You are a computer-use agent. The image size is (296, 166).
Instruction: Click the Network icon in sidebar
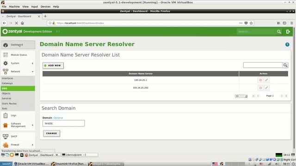[x=6, y=71]
